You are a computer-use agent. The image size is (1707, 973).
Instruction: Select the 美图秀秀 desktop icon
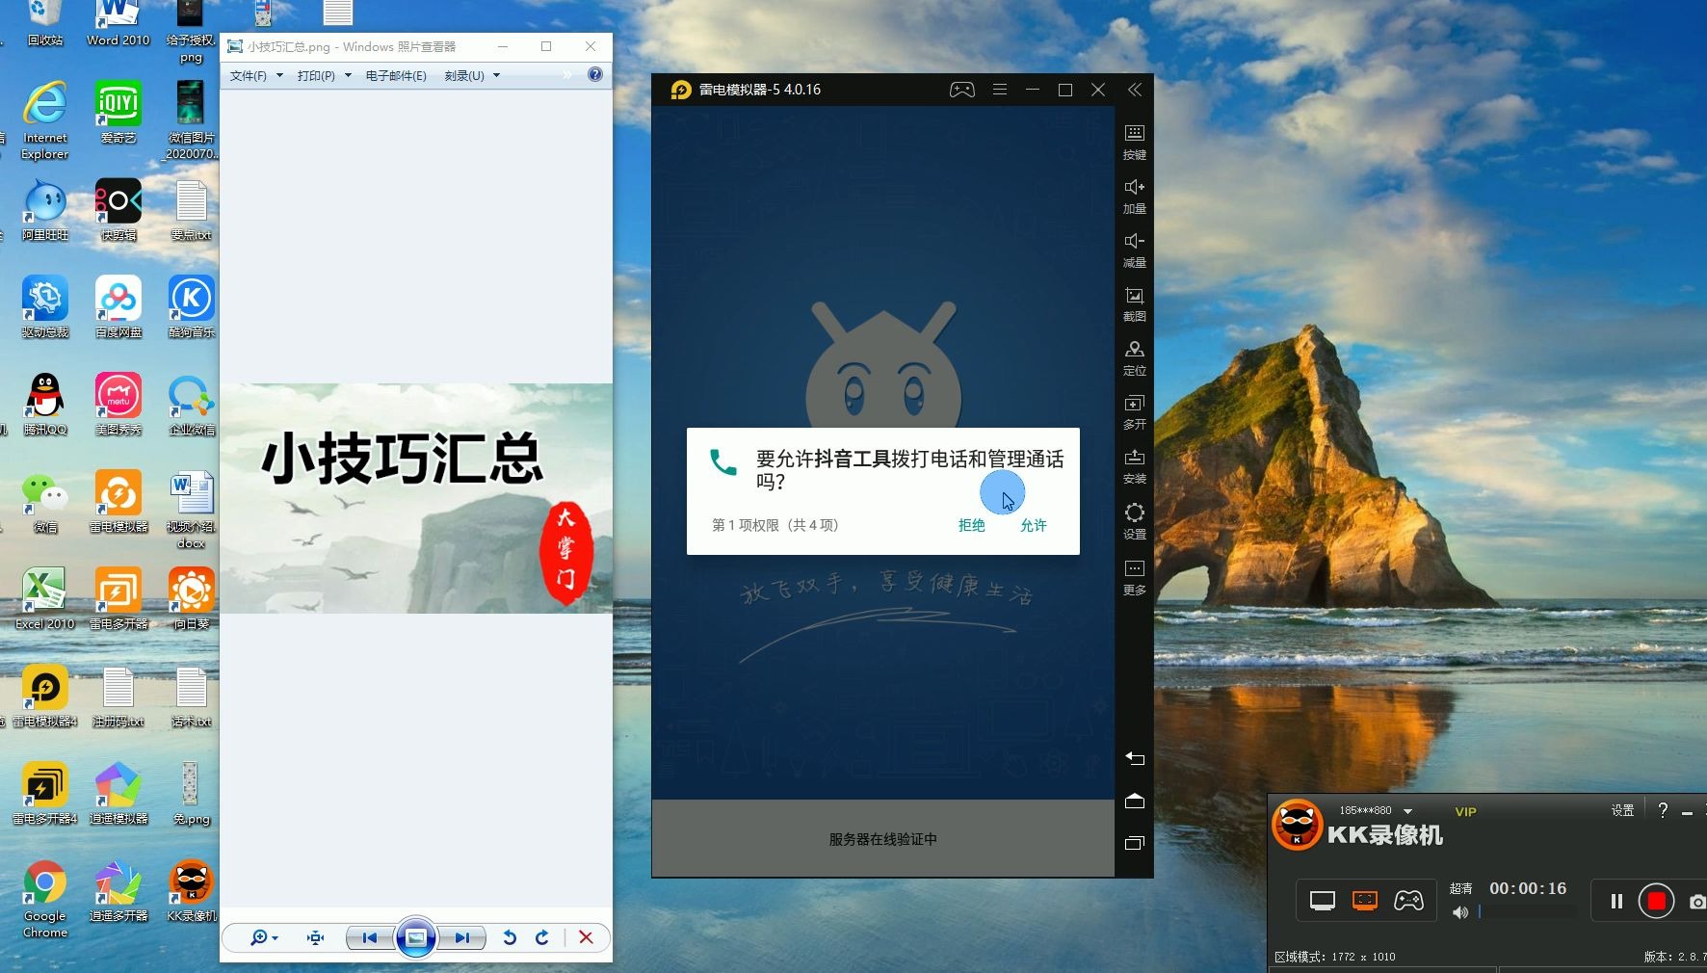coord(118,405)
